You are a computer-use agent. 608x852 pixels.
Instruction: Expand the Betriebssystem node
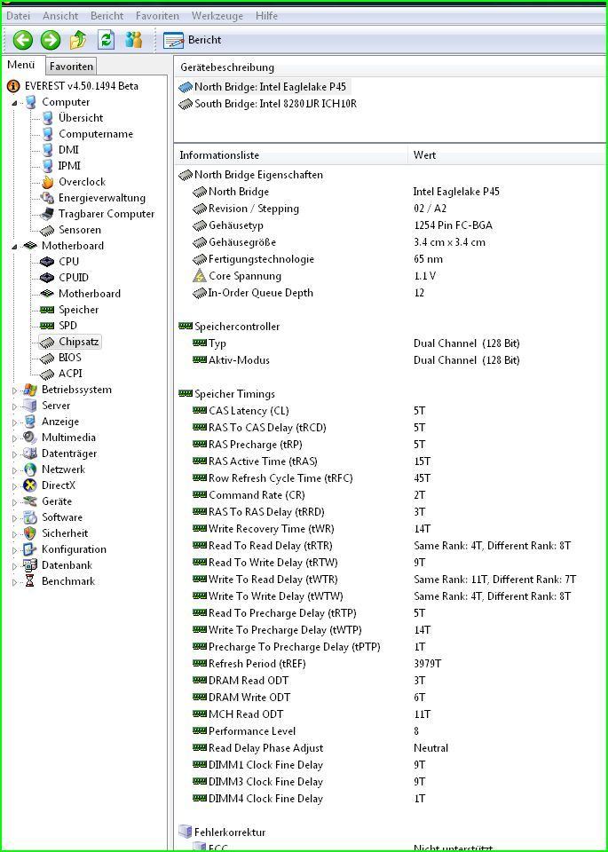(x=14, y=390)
